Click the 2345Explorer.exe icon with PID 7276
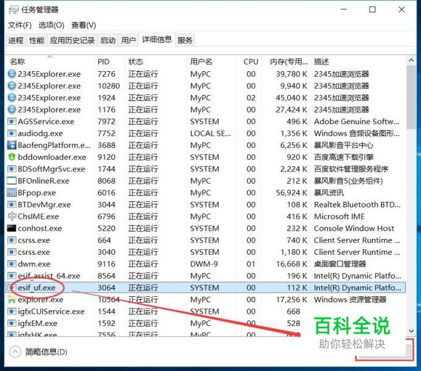 pyautogui.click(x=12, y=74)
